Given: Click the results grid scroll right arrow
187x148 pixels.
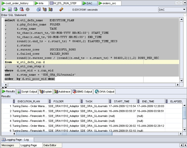Looking at the screenshot, I should tap(181, 134).
